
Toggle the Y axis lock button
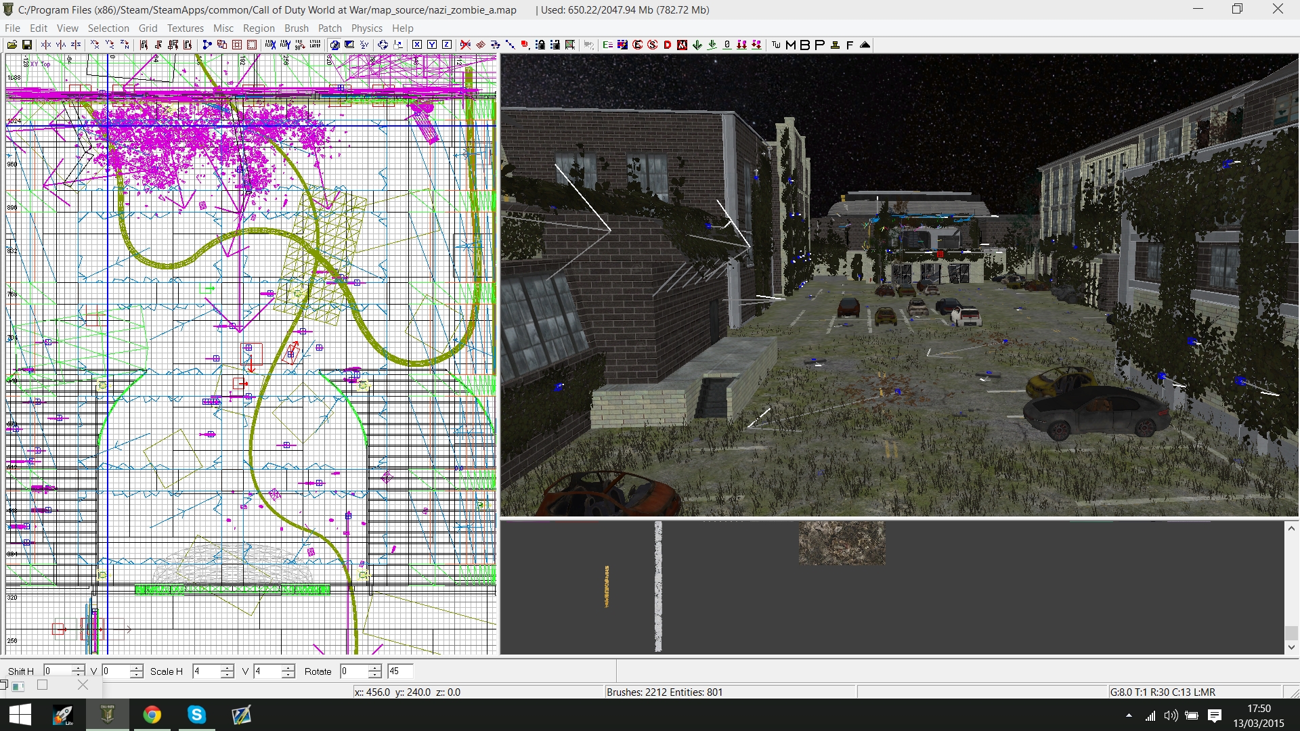(x=432, y=45)
